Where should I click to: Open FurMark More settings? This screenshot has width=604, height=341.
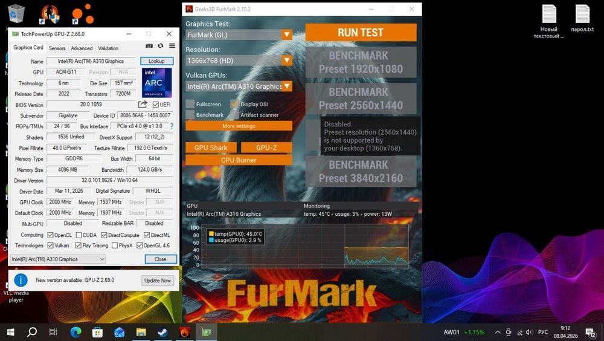click(x=239, y=126)
